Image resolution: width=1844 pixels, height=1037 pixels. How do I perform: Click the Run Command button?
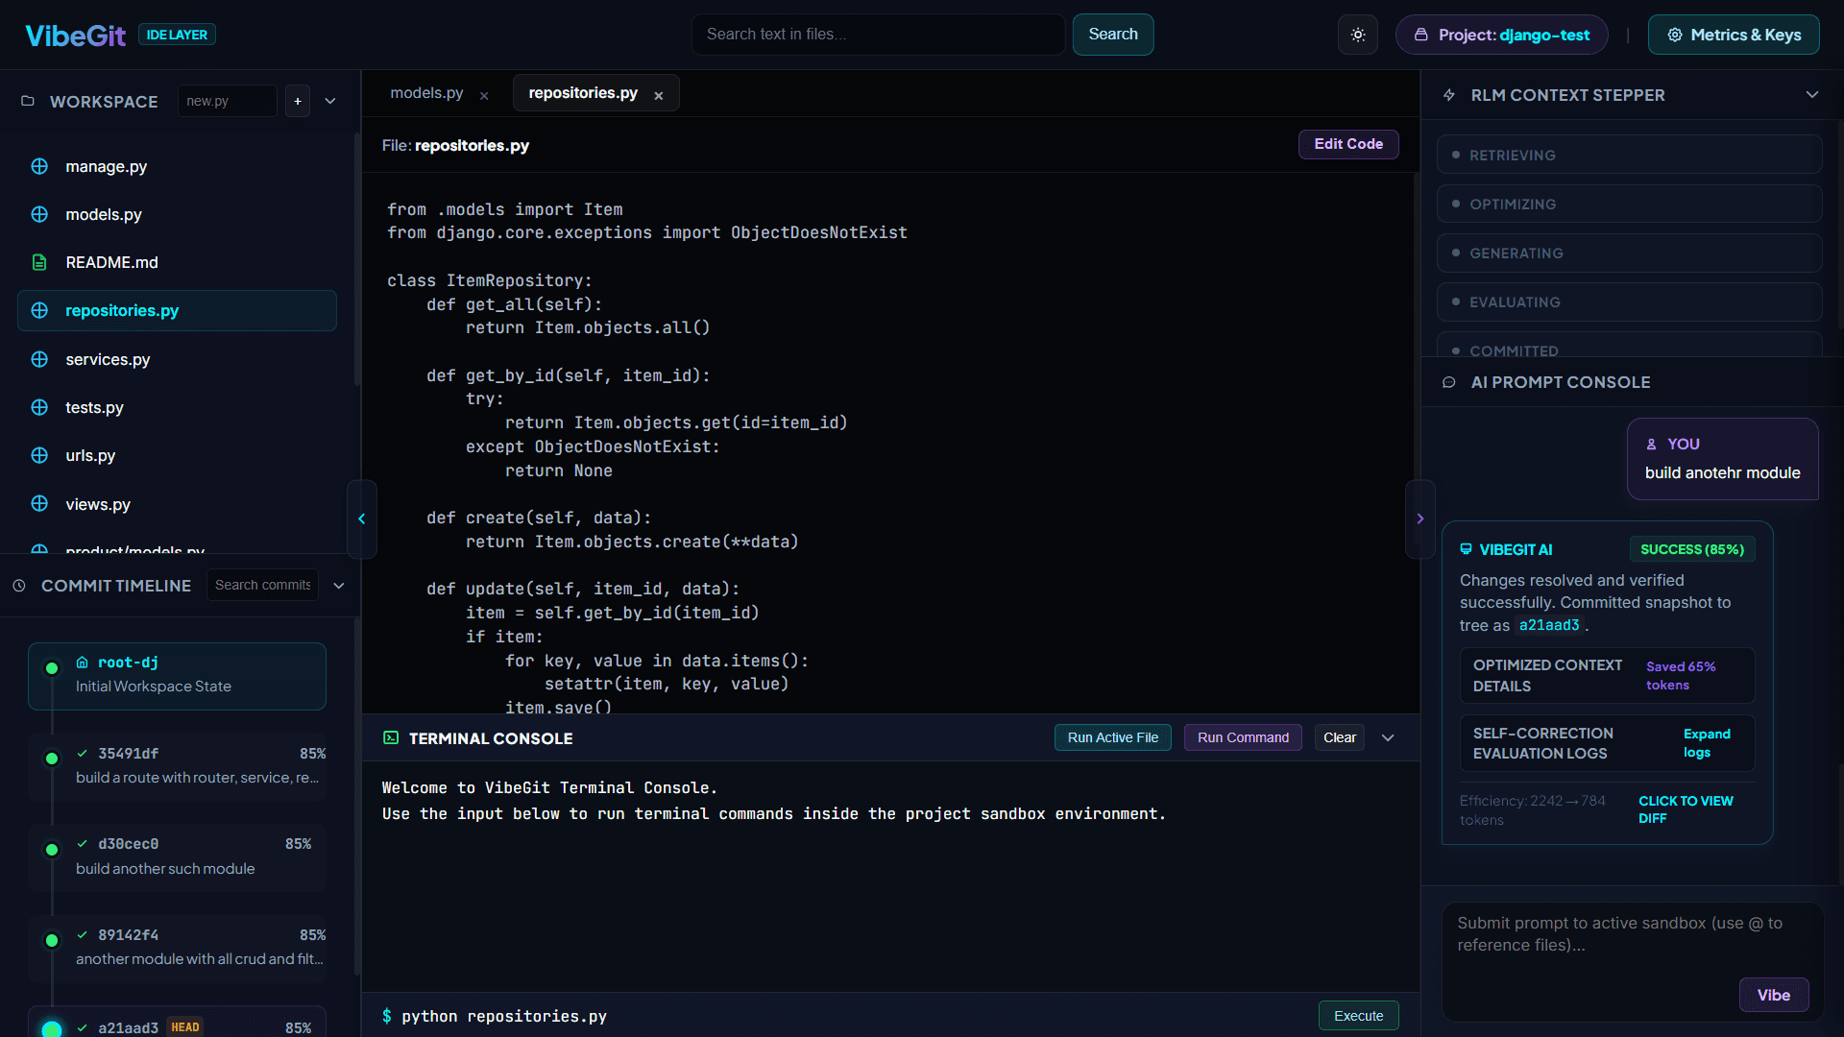coord(1243,737)
